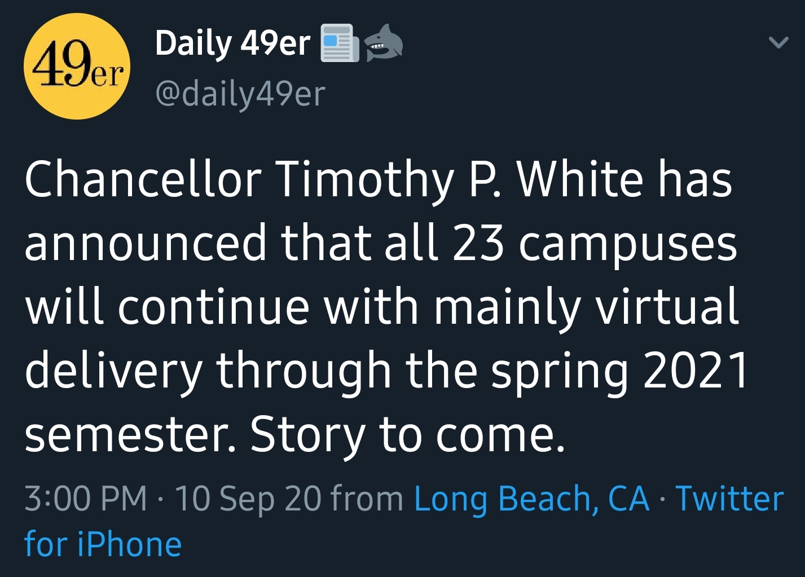805x577 pixels.
Task: Click the 10 Sep 20 date
Action: 248,499
